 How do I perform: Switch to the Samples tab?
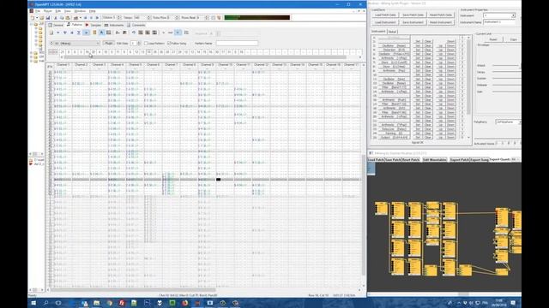pos(94,25)
